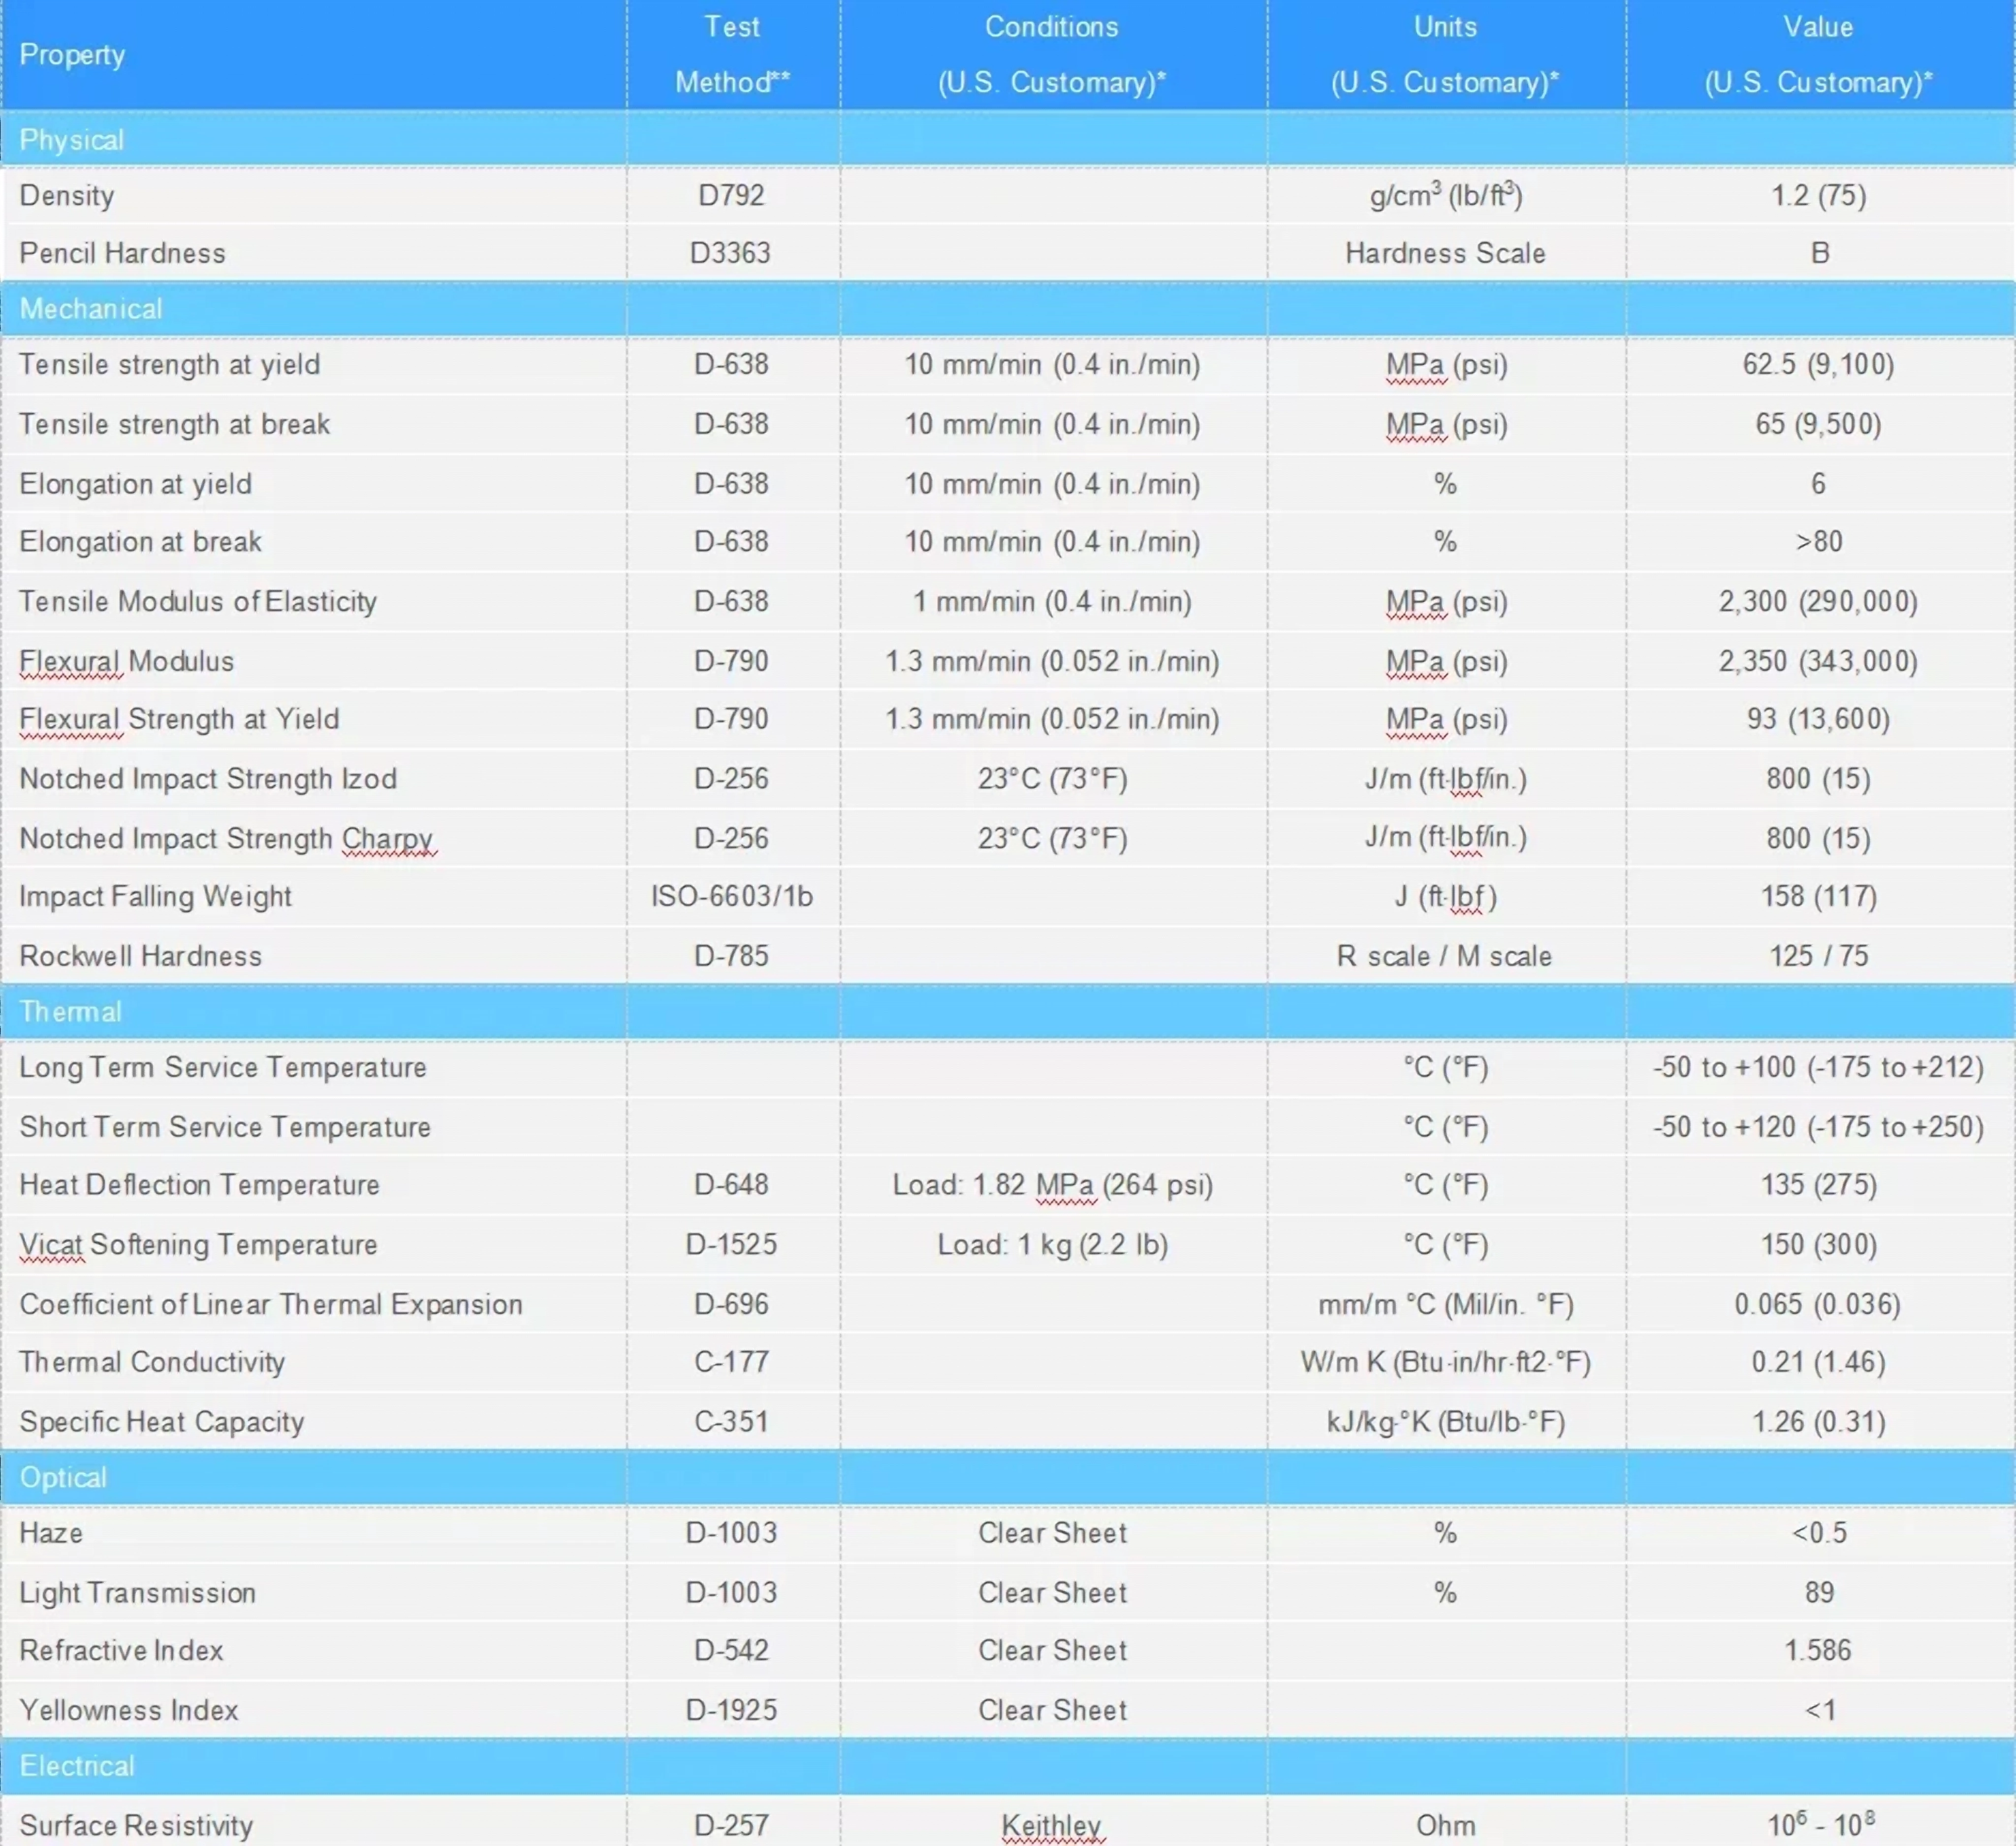Click the 'Electrical' section heading
The image size is (2016, 1846).
[x=77, y=1766]
